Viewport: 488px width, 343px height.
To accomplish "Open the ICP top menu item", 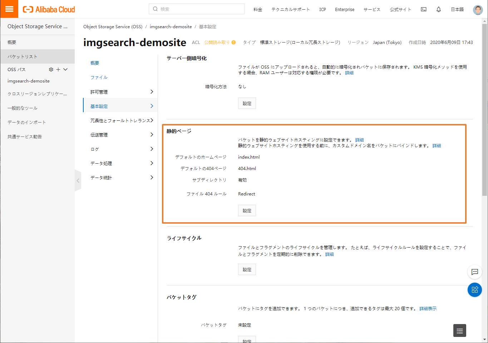I will 323,10.
